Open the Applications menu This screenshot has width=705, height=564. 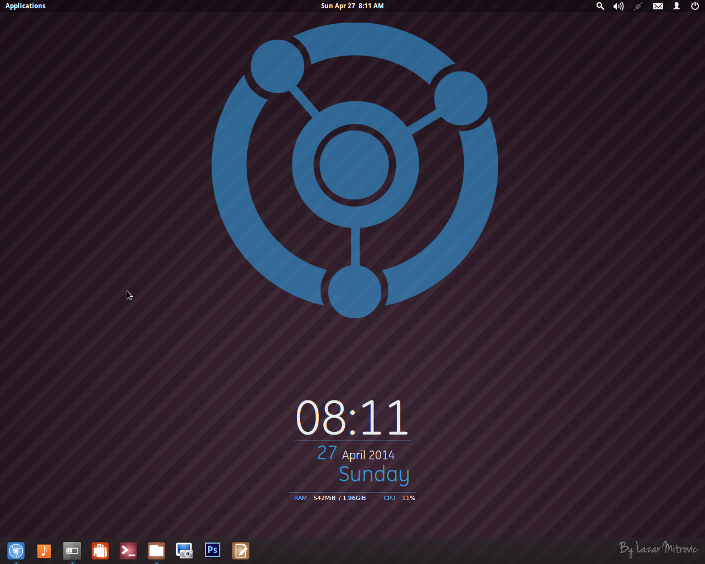[x=25, y=6]
